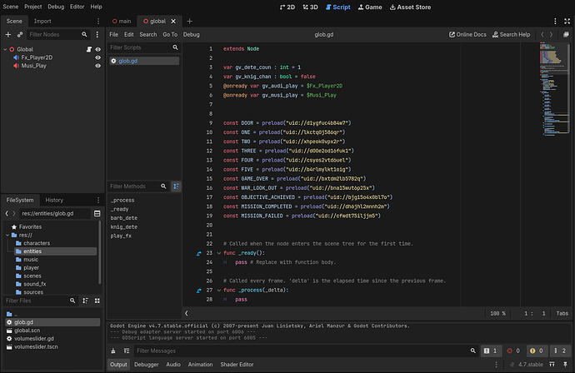
Task: Instantiate child scene using link icon
Action: click(x=20, y=34)
